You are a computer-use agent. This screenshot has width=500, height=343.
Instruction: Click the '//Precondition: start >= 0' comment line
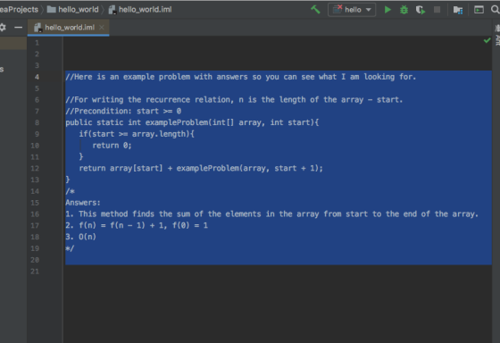[x=123, y=111]
